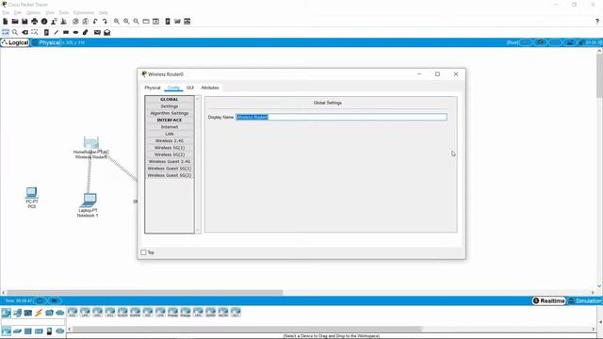This screenshot has height=339, width=603.
Task: Zoom out on the workspace
Action: point(136,22)
